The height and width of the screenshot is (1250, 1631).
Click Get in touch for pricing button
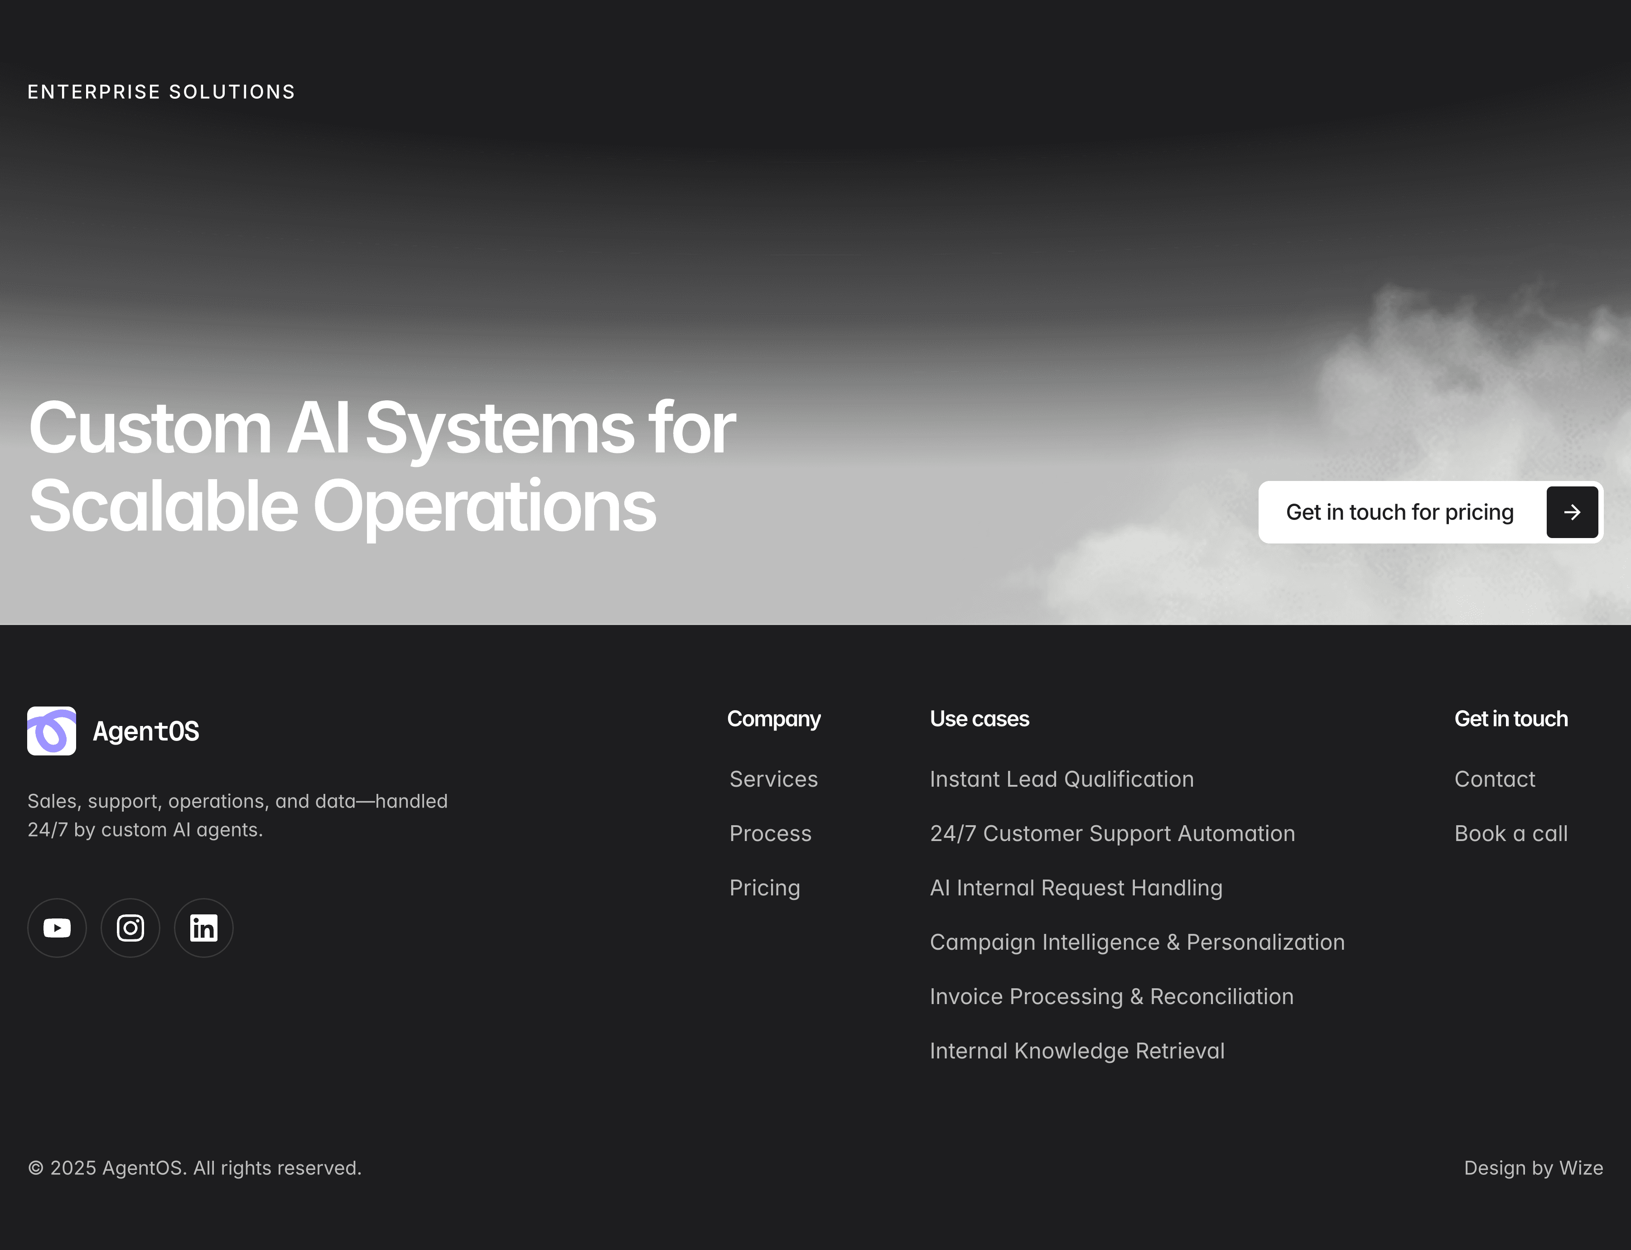(1399, 512)
